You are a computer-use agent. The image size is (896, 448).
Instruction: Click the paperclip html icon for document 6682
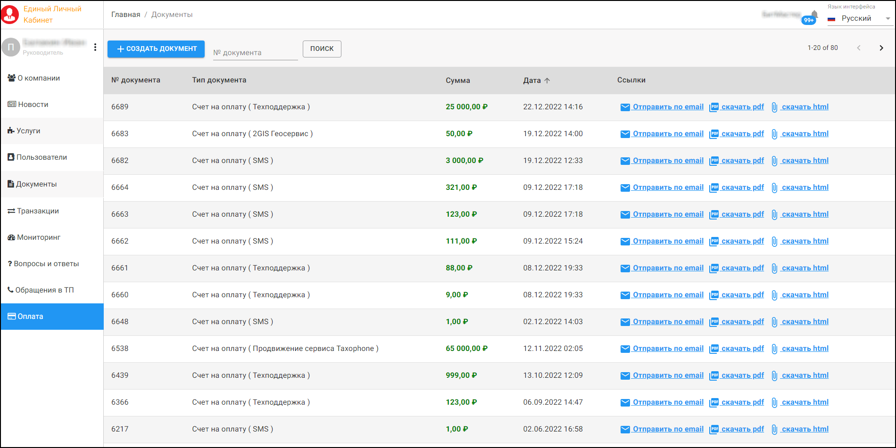click(774, 161)
